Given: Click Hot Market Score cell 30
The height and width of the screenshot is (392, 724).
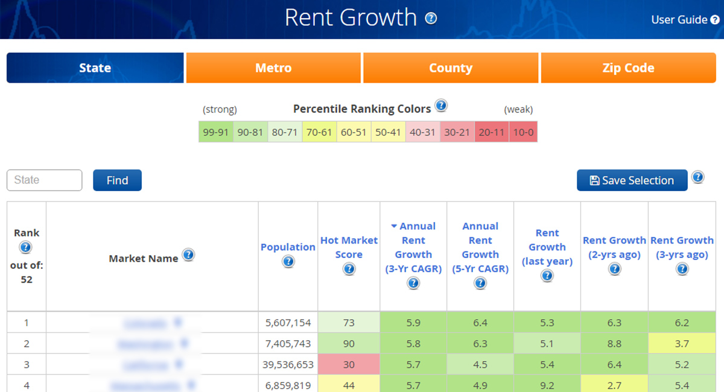Looking at the screenshot, I should [x=349, y=364].
